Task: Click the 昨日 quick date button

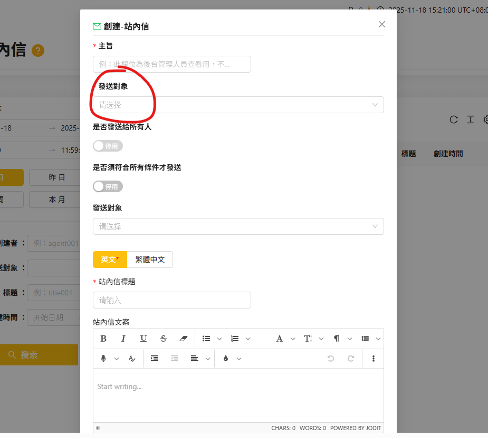Action: pyautogui.click(x=56, y=177)
